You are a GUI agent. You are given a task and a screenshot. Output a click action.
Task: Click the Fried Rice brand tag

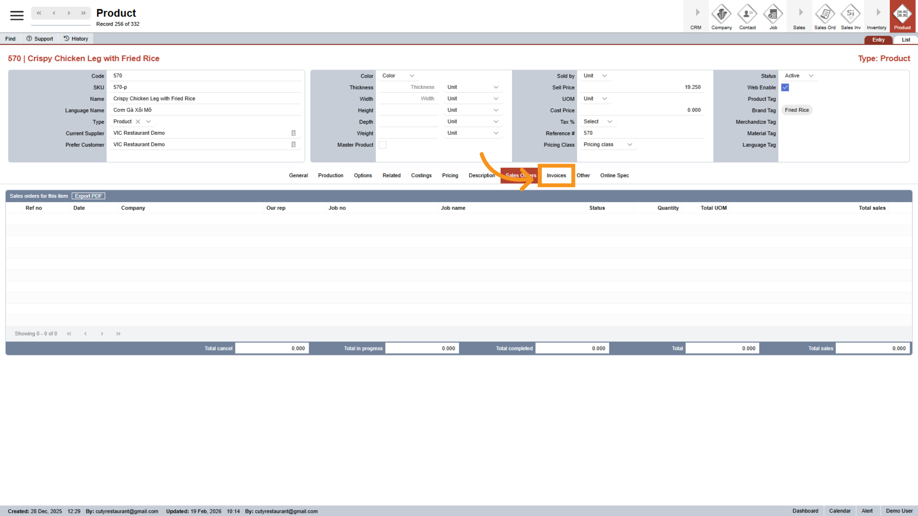[x=797, y=110]
